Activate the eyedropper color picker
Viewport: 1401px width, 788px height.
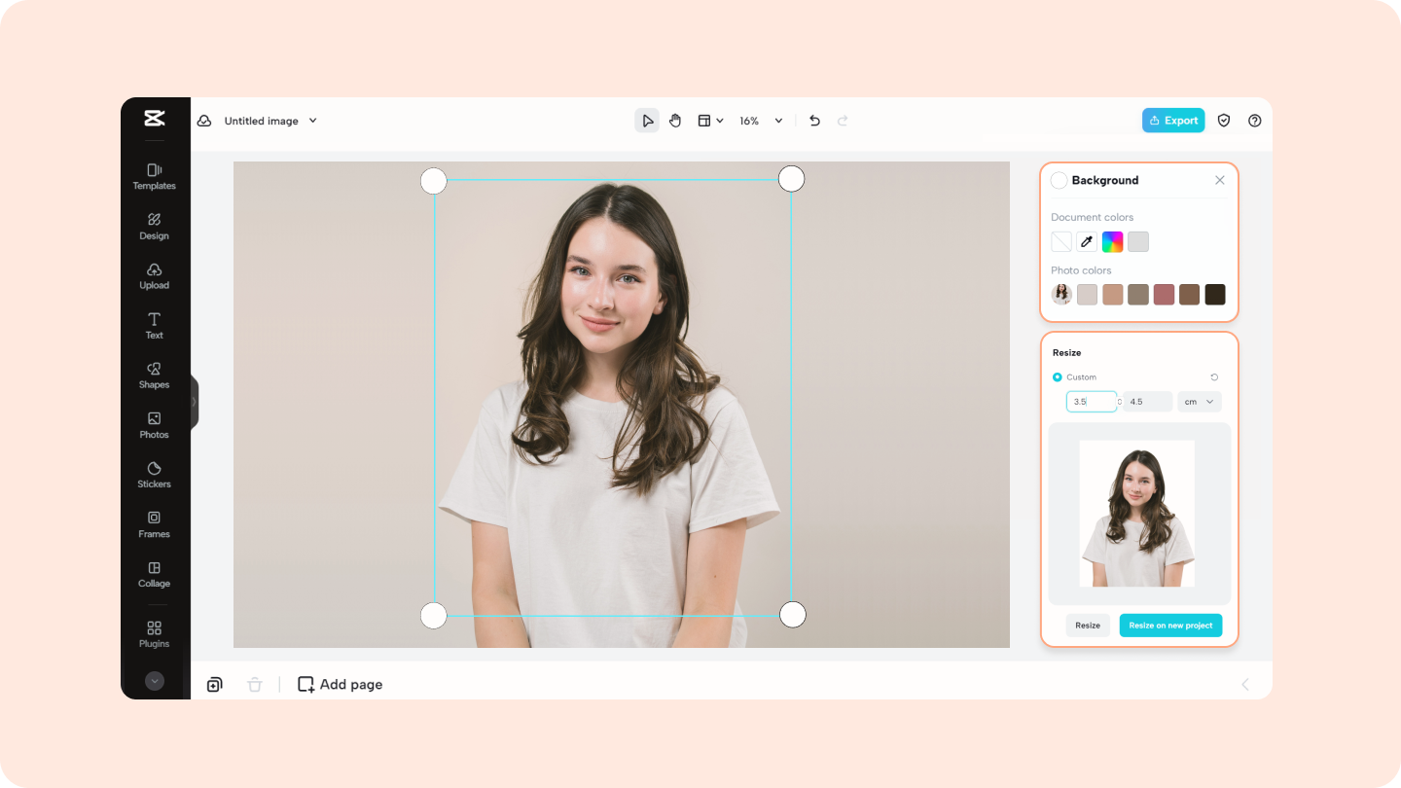(x=1087, y=241)
